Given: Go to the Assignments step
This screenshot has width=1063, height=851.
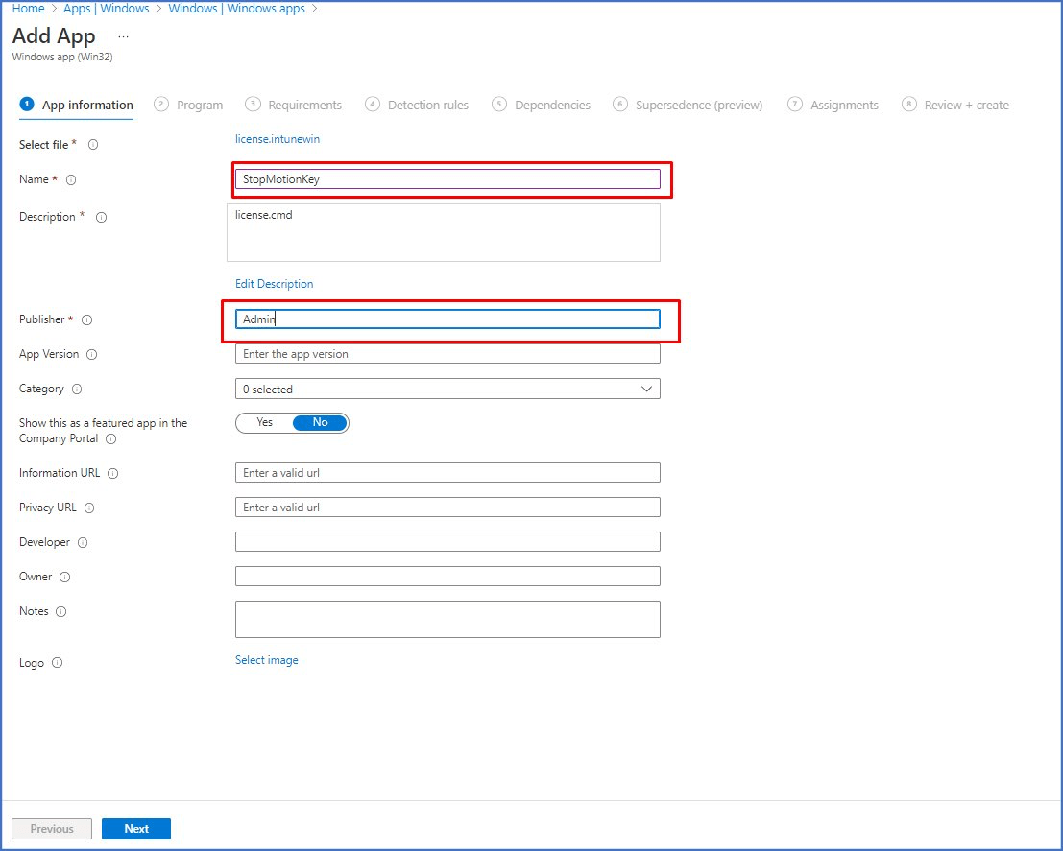Looking at the screenshot, I should click(843, 106).
